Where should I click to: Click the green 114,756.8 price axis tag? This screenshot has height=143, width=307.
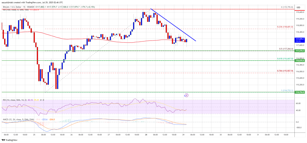tap(300, 92)
